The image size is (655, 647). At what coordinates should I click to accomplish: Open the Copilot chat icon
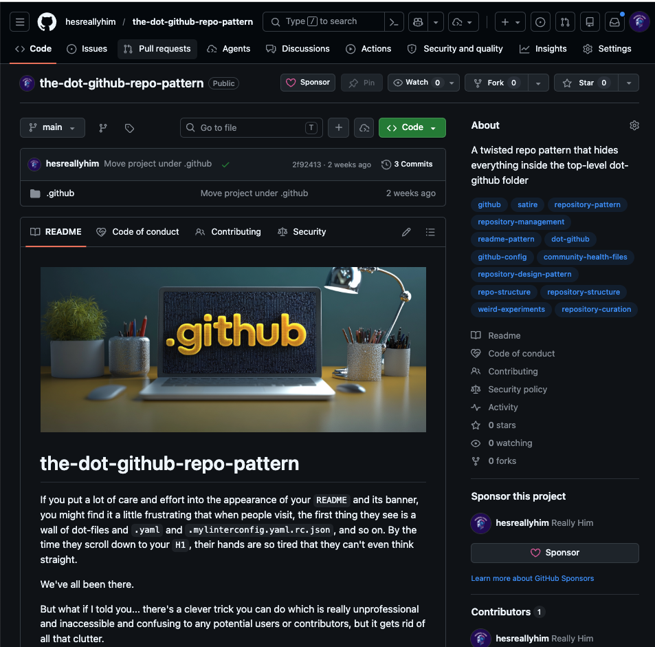(x=418, y=22)
